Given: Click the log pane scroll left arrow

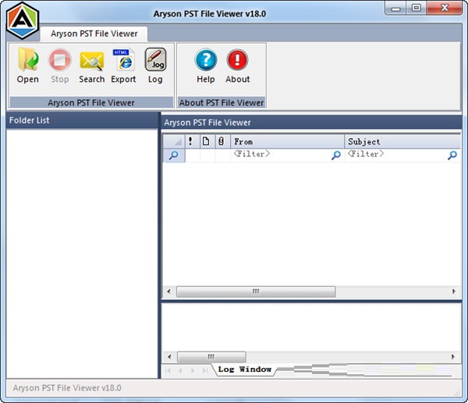Looking at the screenshot, I should point(169,357).
